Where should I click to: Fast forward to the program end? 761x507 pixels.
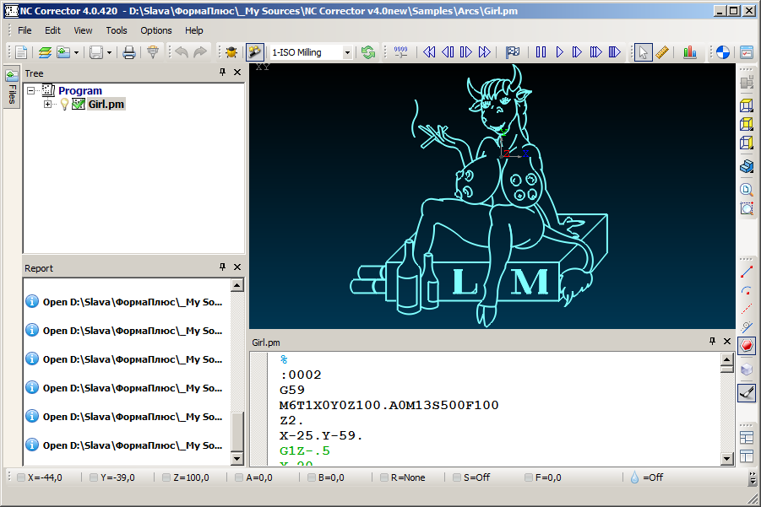click(x=484, y=51)
